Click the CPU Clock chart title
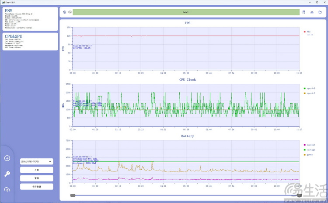328x203 pixels. [x=188, y=80]
